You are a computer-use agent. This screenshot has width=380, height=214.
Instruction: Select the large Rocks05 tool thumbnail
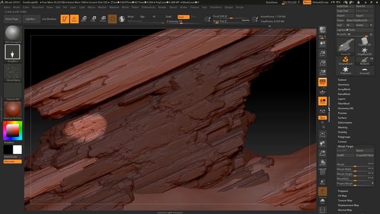click(x=346, y=46)
